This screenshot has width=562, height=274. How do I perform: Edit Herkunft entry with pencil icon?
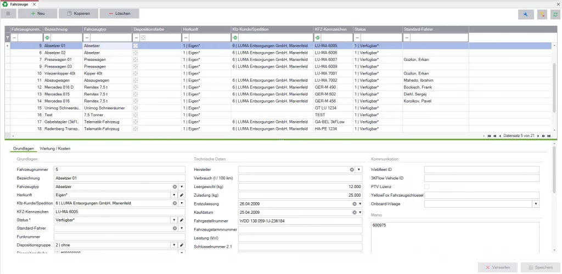pos(182,195)
